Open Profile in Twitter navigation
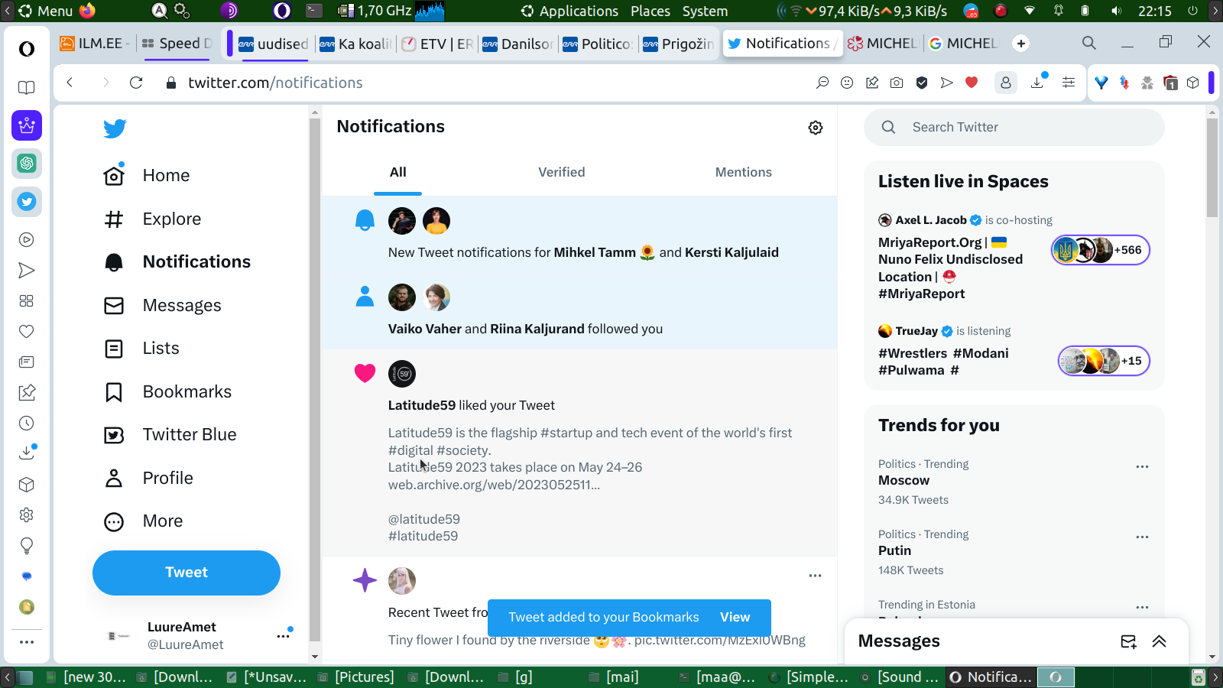 point(149,479)
